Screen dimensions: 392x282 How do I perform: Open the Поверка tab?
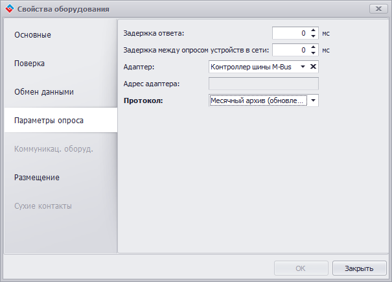[30, 64]
